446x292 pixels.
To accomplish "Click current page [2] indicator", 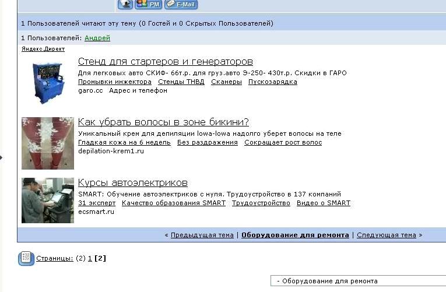I will [100, 258].
